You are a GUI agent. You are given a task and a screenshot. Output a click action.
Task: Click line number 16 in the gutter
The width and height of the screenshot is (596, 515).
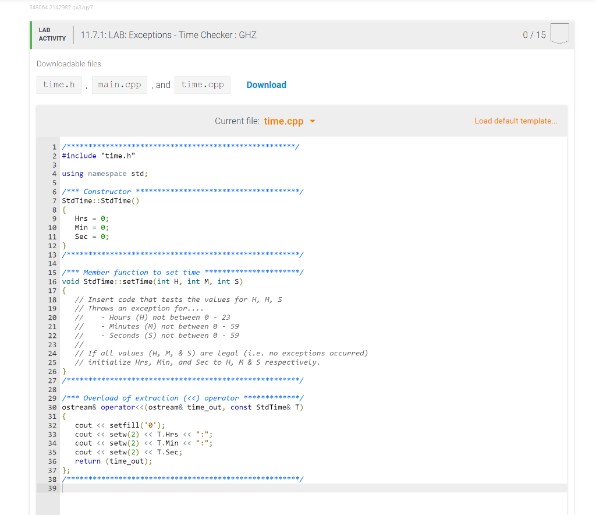(52, 281)
